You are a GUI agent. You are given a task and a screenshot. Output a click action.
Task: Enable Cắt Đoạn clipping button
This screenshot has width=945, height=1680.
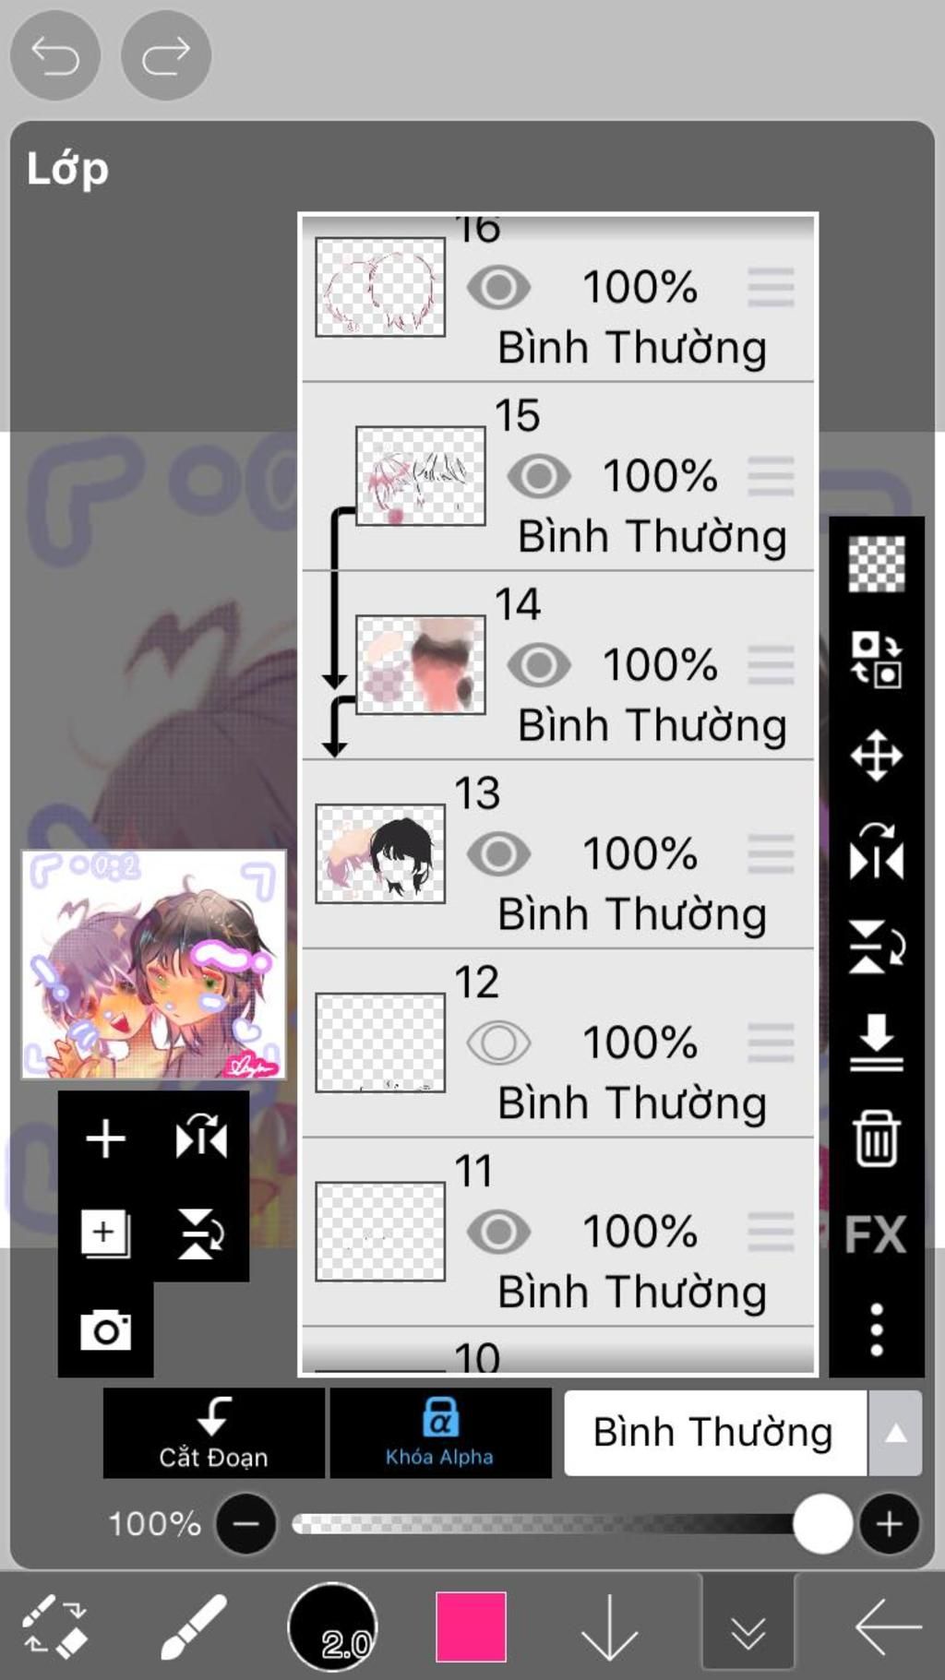(213, 1434)
